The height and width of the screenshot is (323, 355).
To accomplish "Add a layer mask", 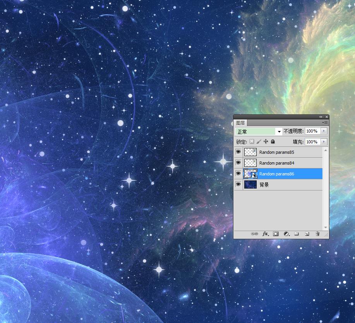I will (276, 234).
